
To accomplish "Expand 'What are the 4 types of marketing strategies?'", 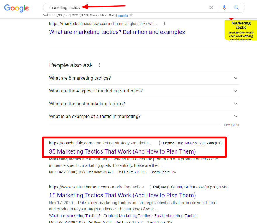I will (144, 91).
